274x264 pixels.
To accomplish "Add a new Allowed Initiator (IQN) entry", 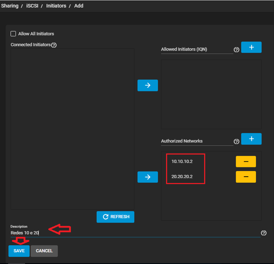I will pos(251,47).
